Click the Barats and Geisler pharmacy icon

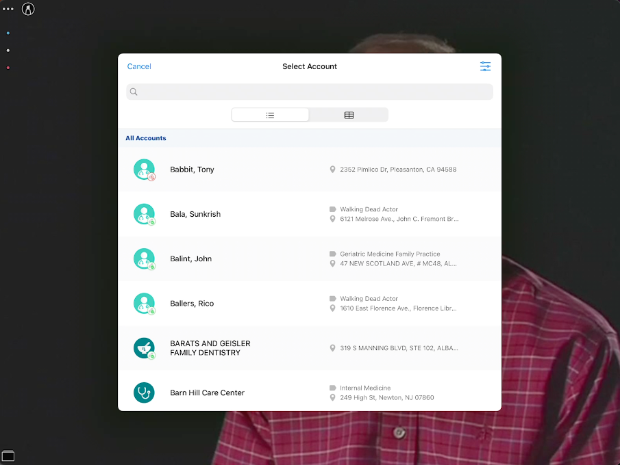coord(144,348)
